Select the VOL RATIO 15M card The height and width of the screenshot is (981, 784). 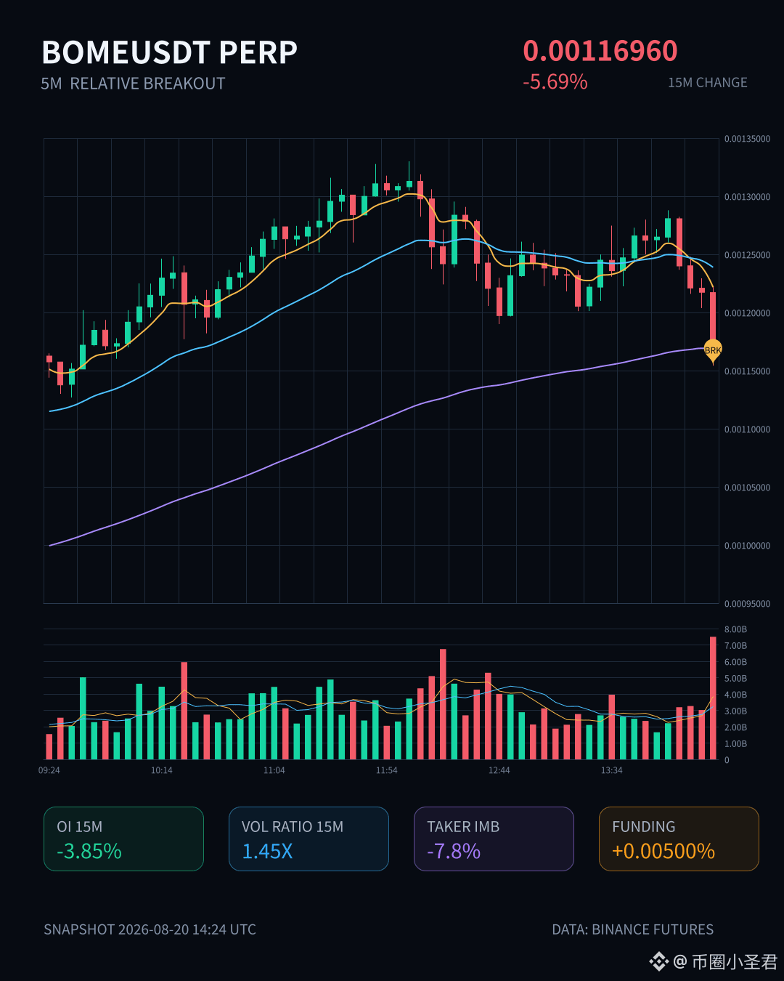click(309, 839)
